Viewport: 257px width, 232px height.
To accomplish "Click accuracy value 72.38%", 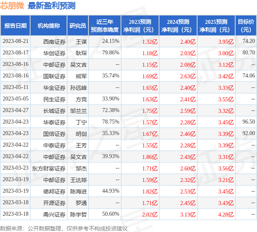I will [x=111, y=110].
